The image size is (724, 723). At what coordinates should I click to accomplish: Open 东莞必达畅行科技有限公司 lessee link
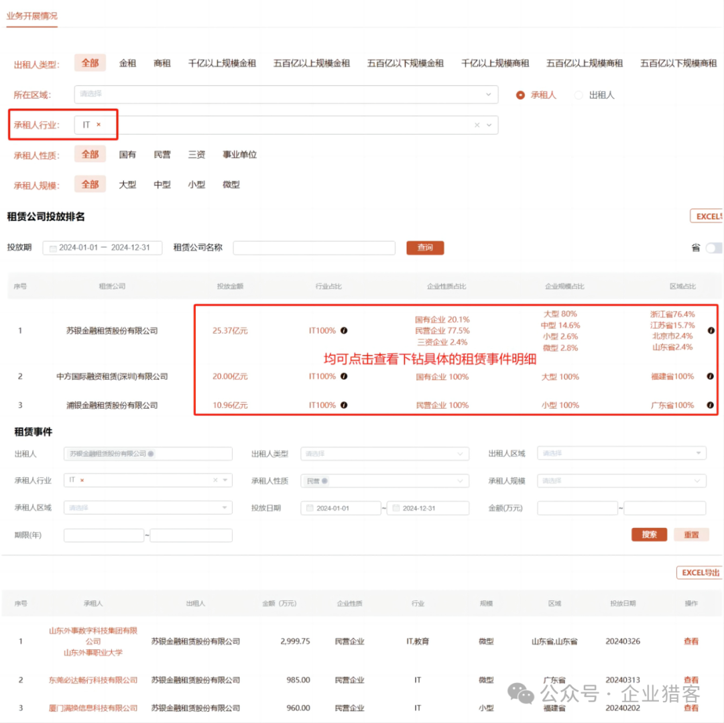tap(93, 679)
